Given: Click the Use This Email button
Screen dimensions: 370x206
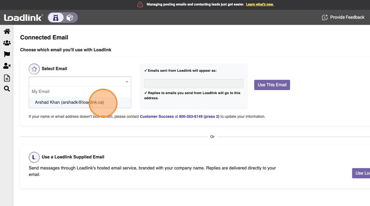Looking at the screenshot, I should (x=272, y=85).
